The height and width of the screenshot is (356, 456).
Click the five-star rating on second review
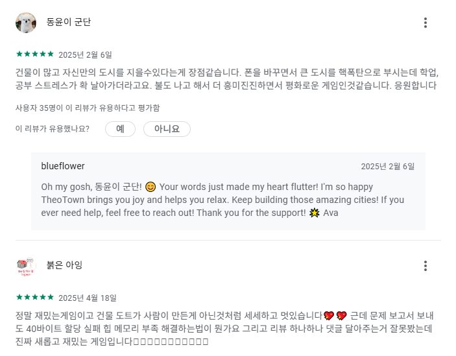(x=35, y=297)
